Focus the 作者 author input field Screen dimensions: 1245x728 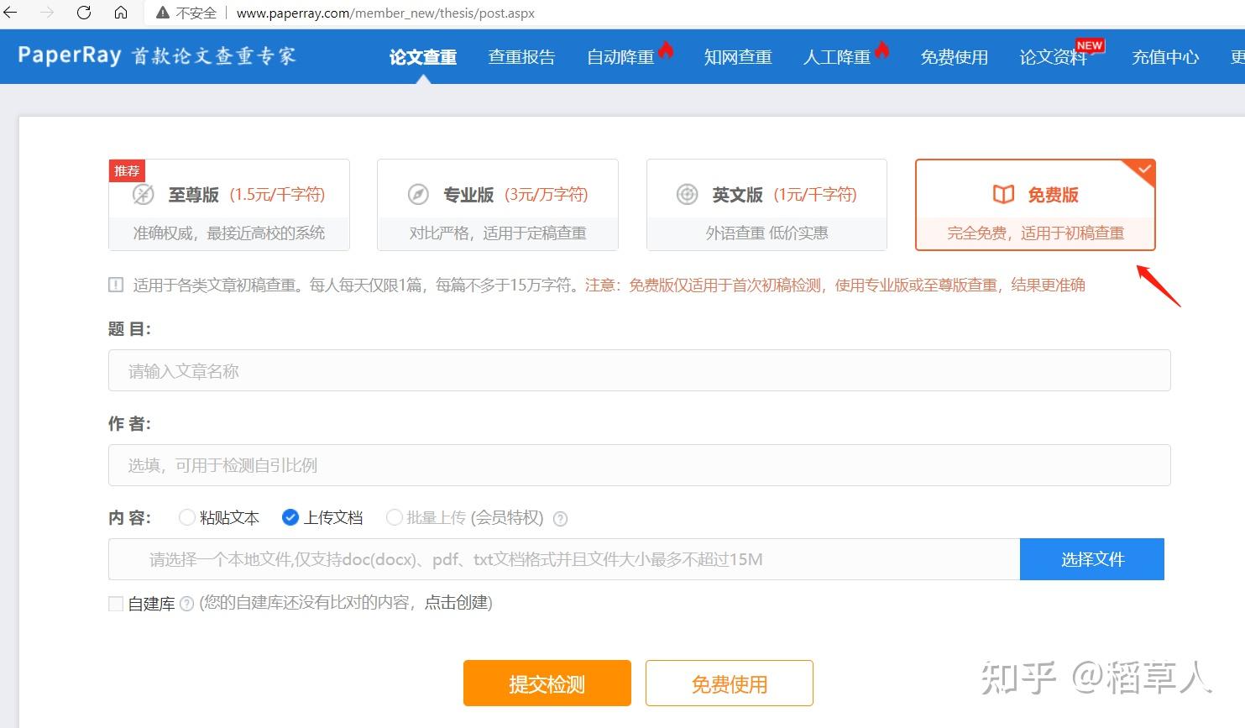639,465
